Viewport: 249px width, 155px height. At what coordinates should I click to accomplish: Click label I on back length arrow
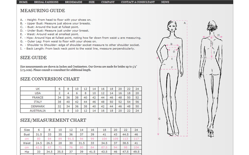tap(214, 52)
